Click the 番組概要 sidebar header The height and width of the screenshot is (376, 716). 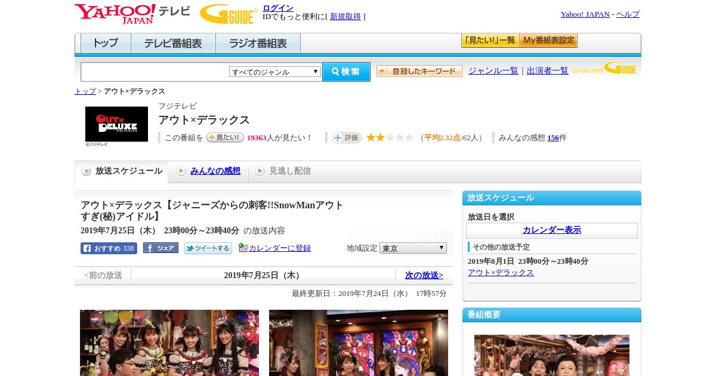click(552, 315)
